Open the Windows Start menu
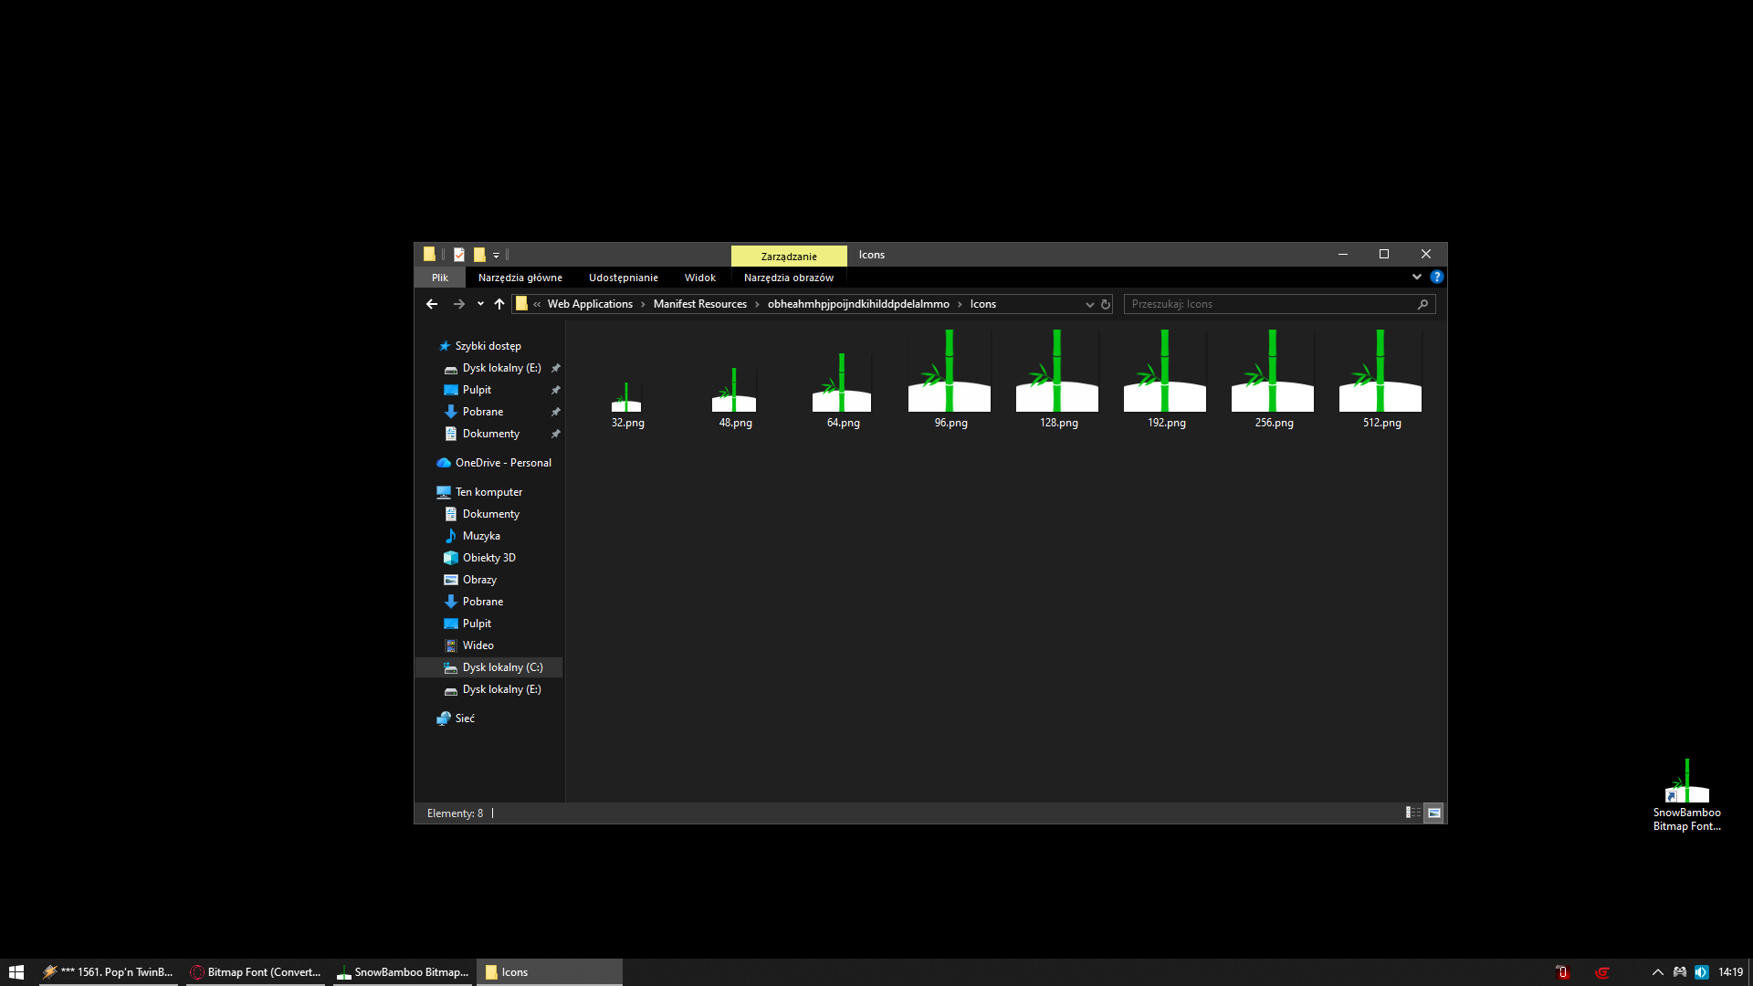Image resolution: width=1753 pixels, height=986 pixels. pyautogui.click(x=16, y=972)
